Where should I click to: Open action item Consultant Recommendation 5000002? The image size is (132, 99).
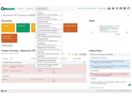[109, 62]
